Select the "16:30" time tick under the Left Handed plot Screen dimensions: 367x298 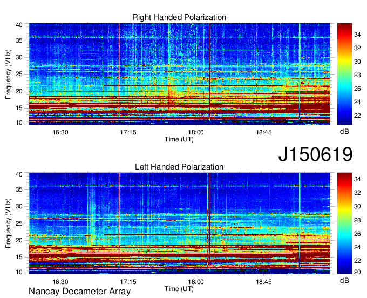(60, 282)
